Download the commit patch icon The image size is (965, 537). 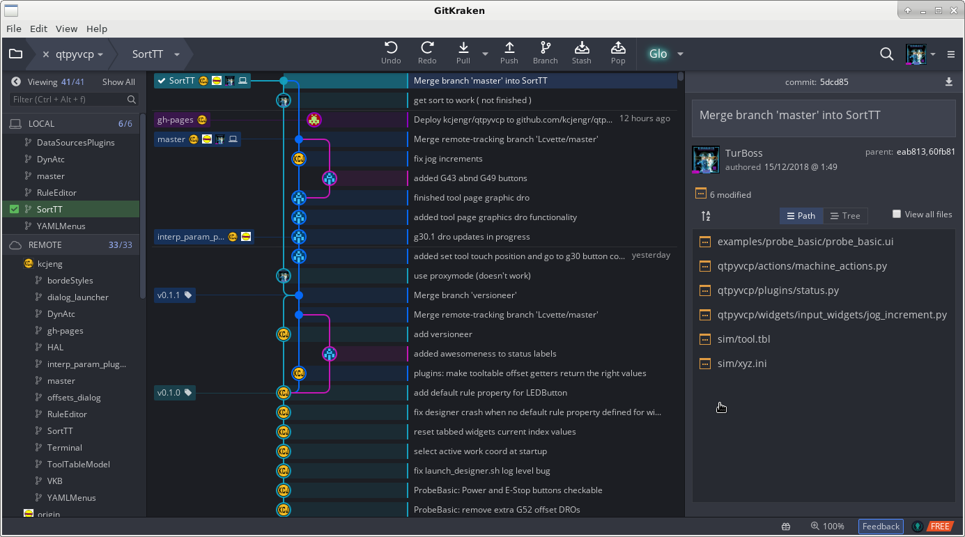click(x=948, y=81)
